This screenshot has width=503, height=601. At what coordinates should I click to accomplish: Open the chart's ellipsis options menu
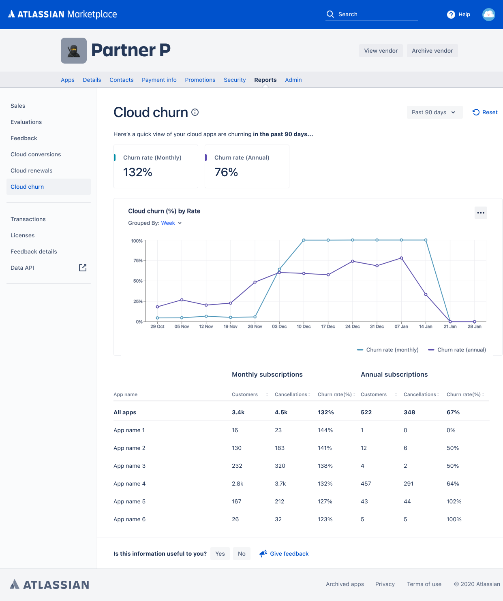pos(480,213)
